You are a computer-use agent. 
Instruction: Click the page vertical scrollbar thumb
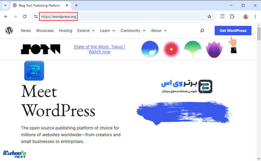click(x=259, y=34)
